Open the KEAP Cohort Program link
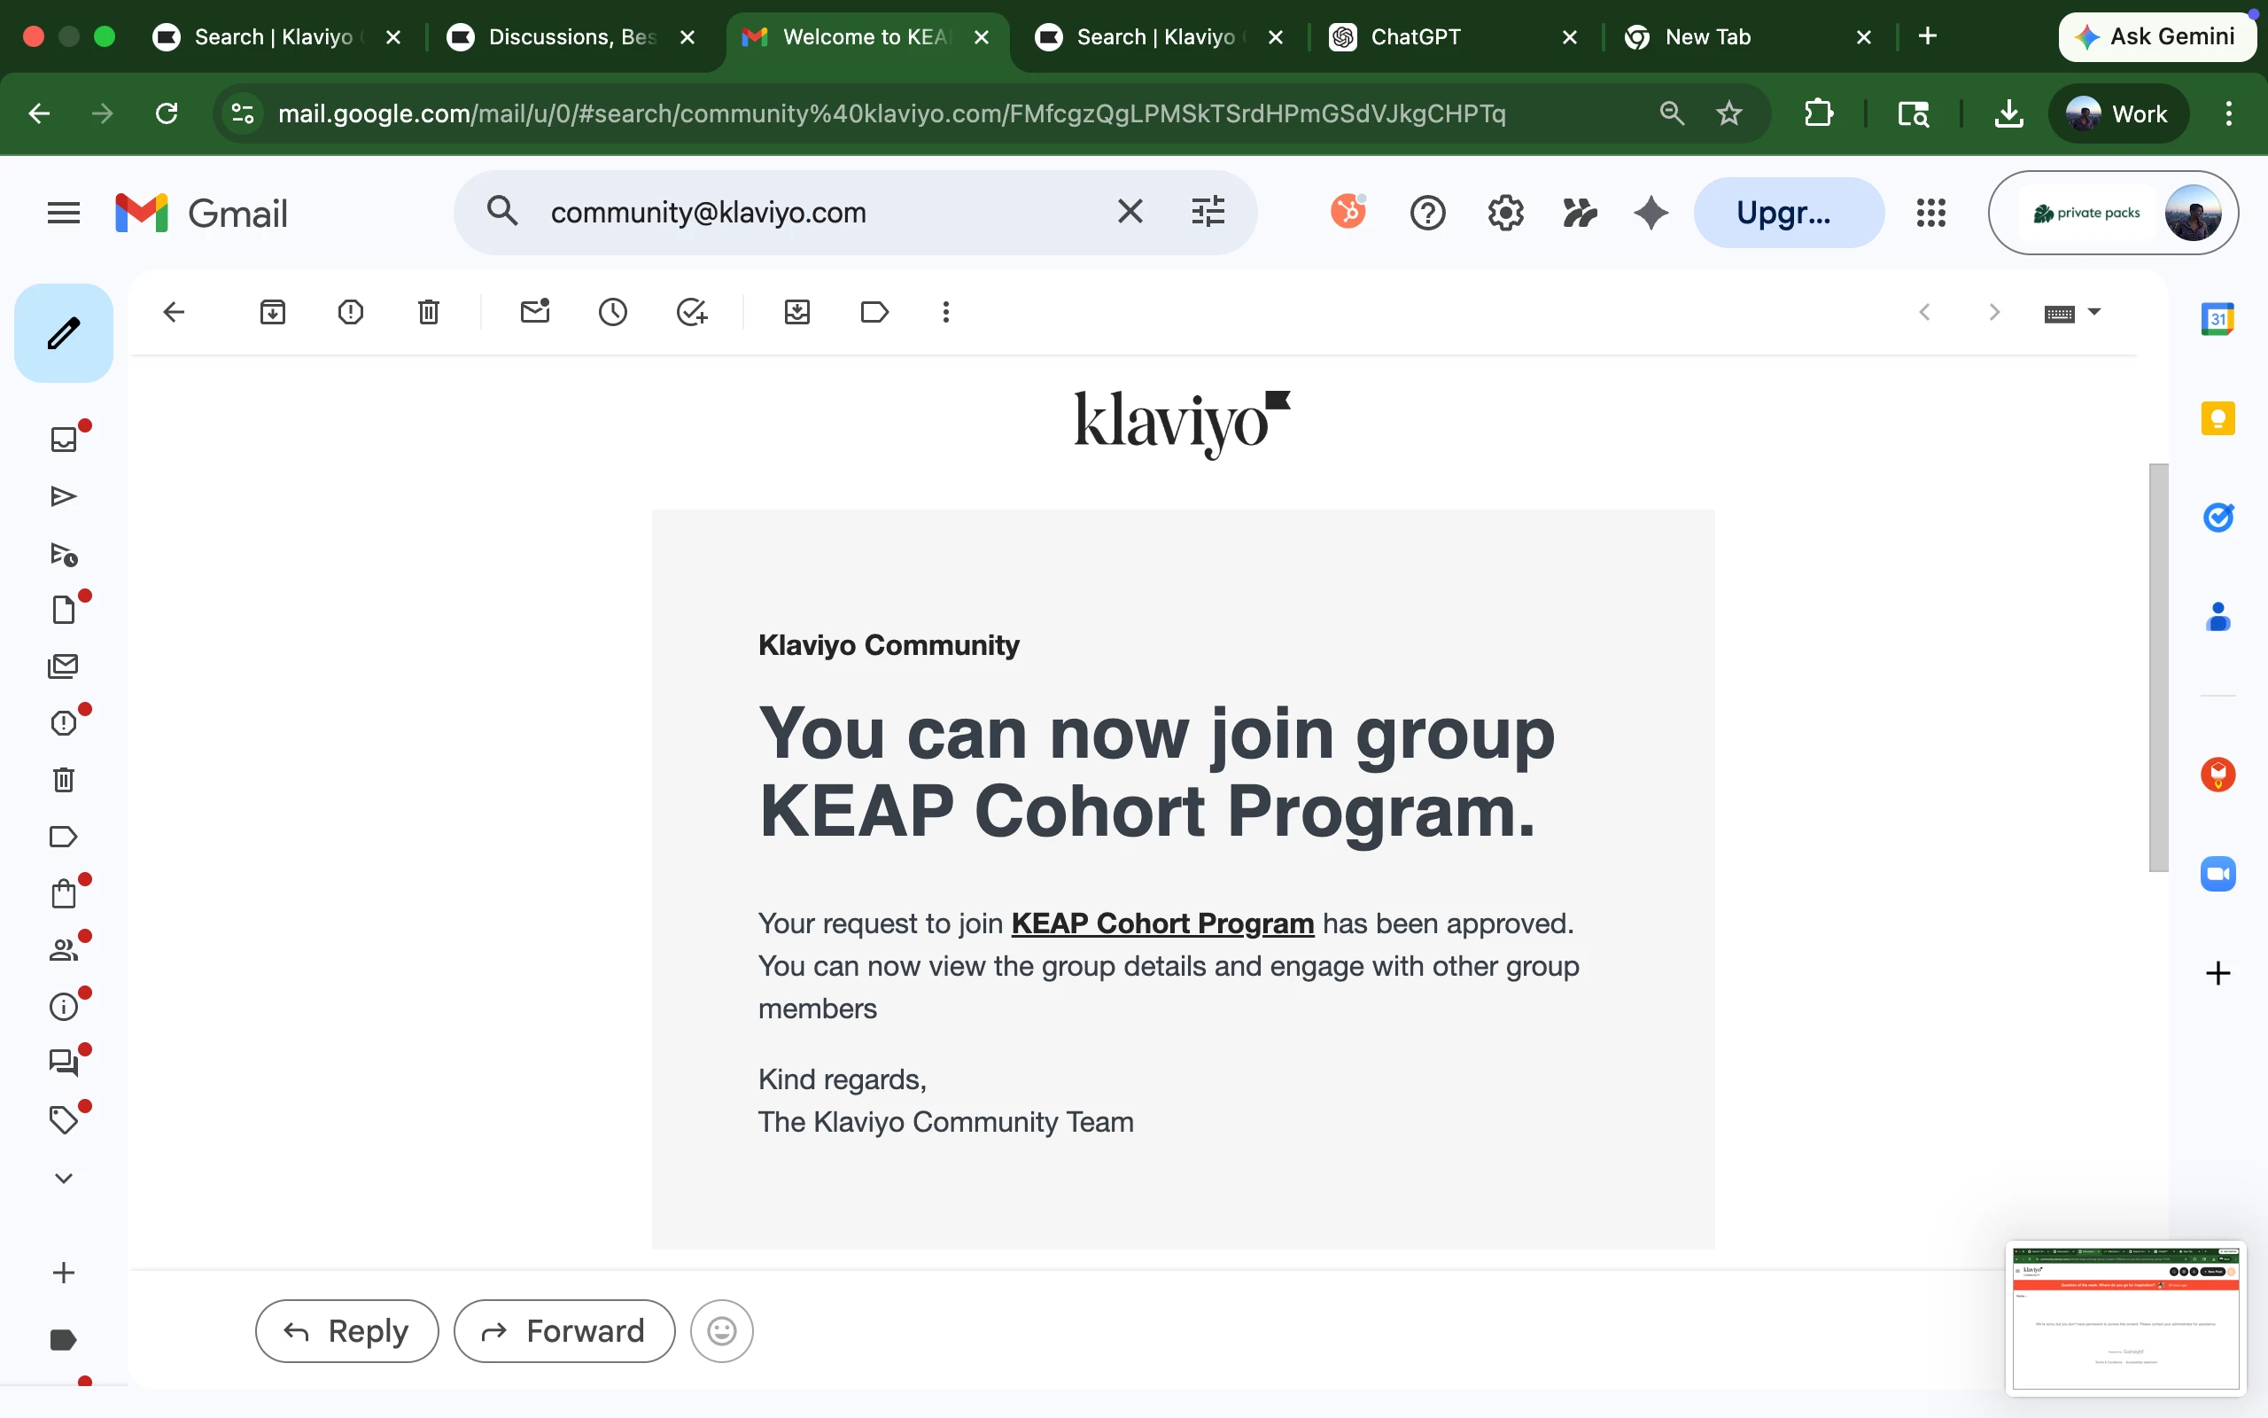2268x1418 pixels. 1162,923
